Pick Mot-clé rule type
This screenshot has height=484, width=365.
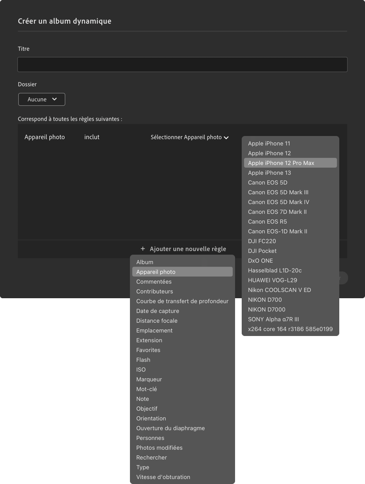click(x=182, y=389)
